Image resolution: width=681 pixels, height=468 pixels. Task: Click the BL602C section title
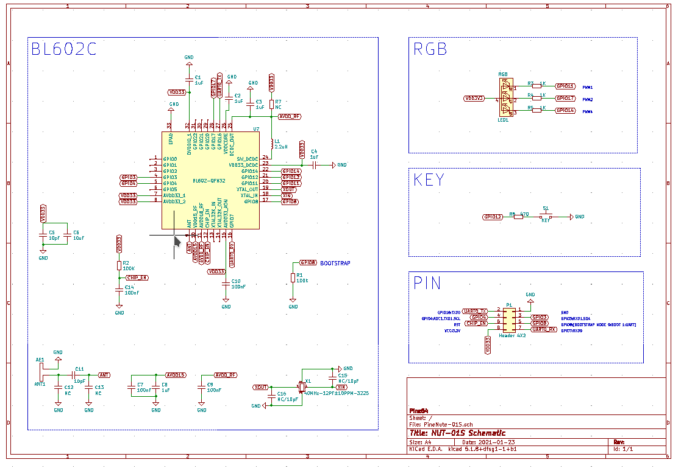[64, 49]
